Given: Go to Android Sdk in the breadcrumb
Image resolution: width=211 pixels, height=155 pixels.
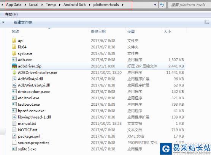Looking at the screenshot, I should click(75, 5).
